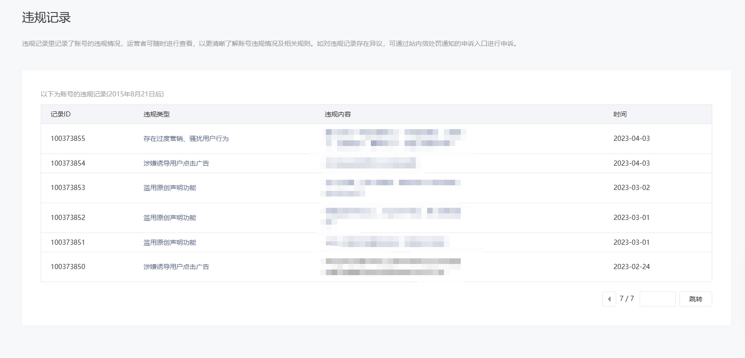Select record ID 100373855
745x358 pixels.
[x=68, y=139]
